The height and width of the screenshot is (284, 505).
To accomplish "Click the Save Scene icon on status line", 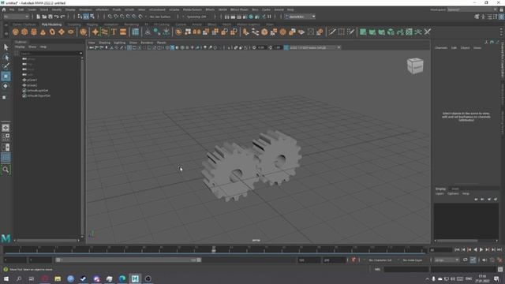I will (x=50, y=17).
